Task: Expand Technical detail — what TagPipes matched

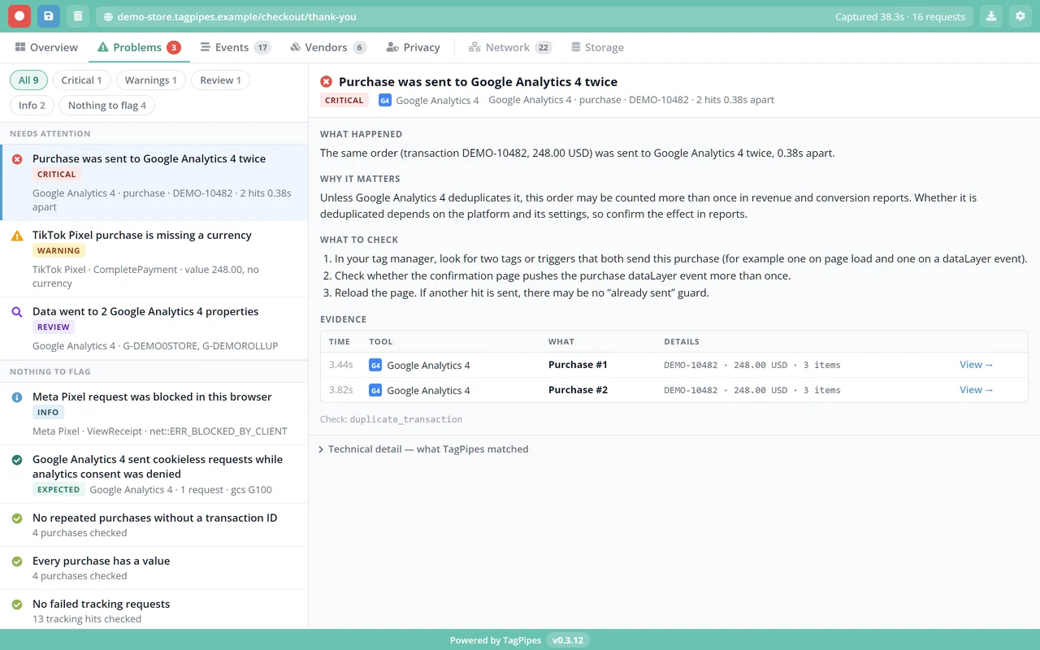Action: (423, 449)
